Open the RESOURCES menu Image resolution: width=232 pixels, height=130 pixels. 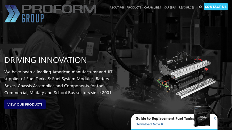(186, 8)
